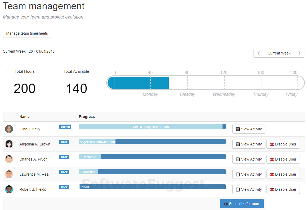The height and width of the screenshot is (210, 307).
Task: Click Robert B. Fields' avatar icon
Action: (x=9, y=189)
